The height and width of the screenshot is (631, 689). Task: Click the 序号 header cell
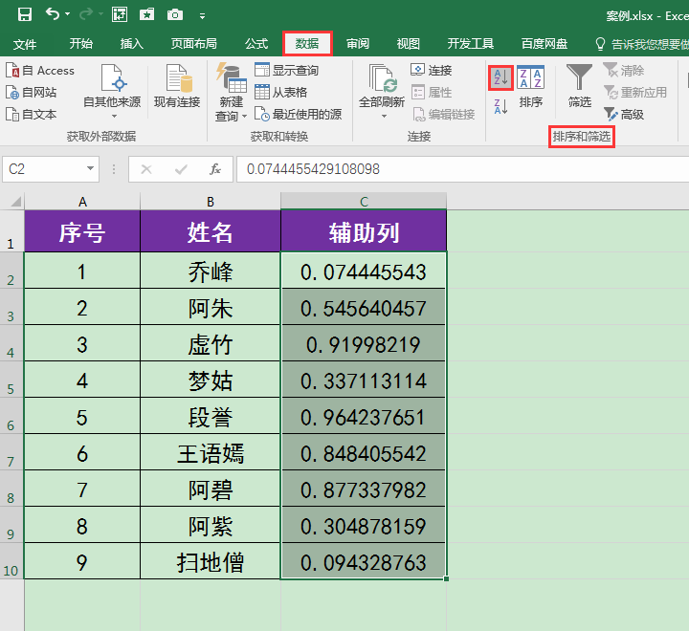(82, 231)
